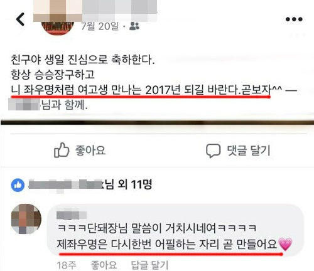Open the three-dots post options menu
The height and width of the screenshot is (271, 314).
[294, 19]
